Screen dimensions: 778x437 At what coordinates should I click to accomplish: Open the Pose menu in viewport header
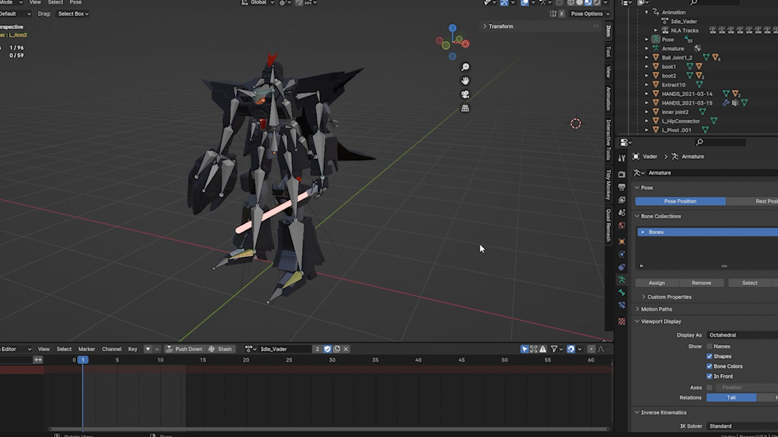[75, 2]
